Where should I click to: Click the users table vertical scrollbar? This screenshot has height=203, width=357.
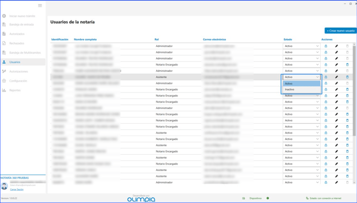click(x=354, y=91)
